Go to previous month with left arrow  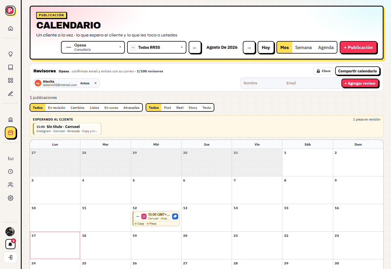(195, 48)
